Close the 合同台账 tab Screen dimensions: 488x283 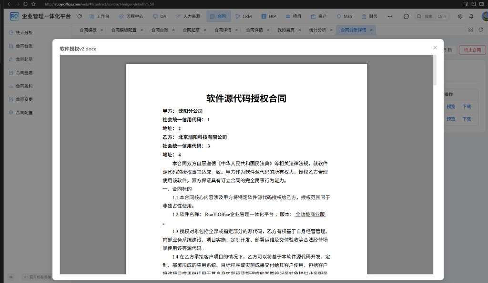tap(173, 30)
